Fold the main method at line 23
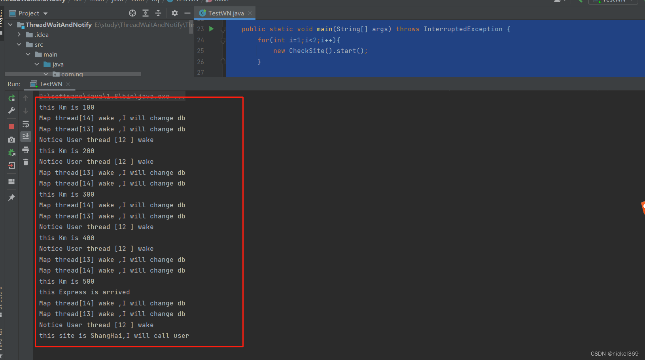 coord(223,29)
